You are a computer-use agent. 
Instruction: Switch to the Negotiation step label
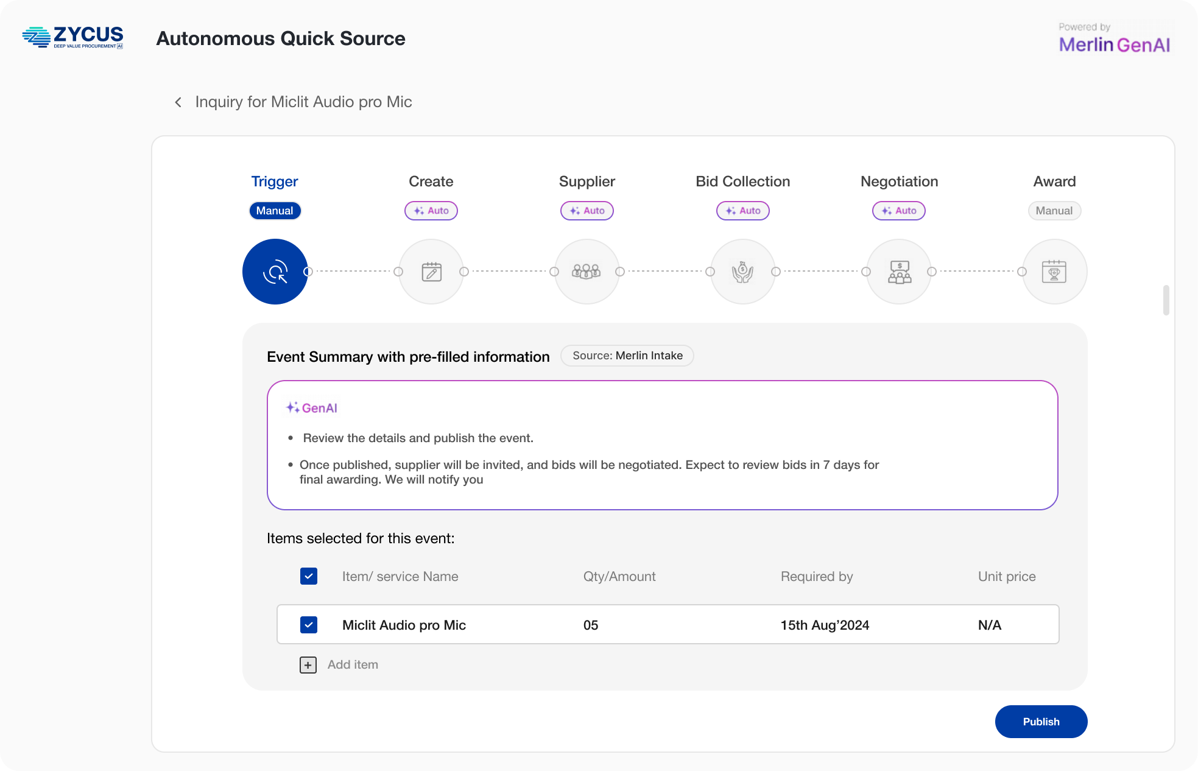coord(900,181)
